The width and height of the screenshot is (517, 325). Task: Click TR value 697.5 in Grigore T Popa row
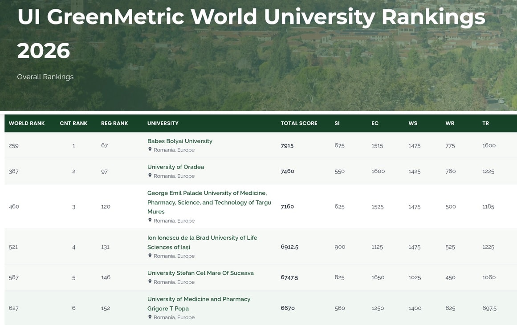(x=489, y=308)
